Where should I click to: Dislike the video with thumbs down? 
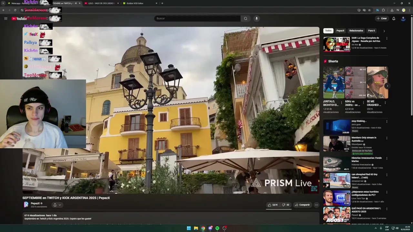coord(286,205)
